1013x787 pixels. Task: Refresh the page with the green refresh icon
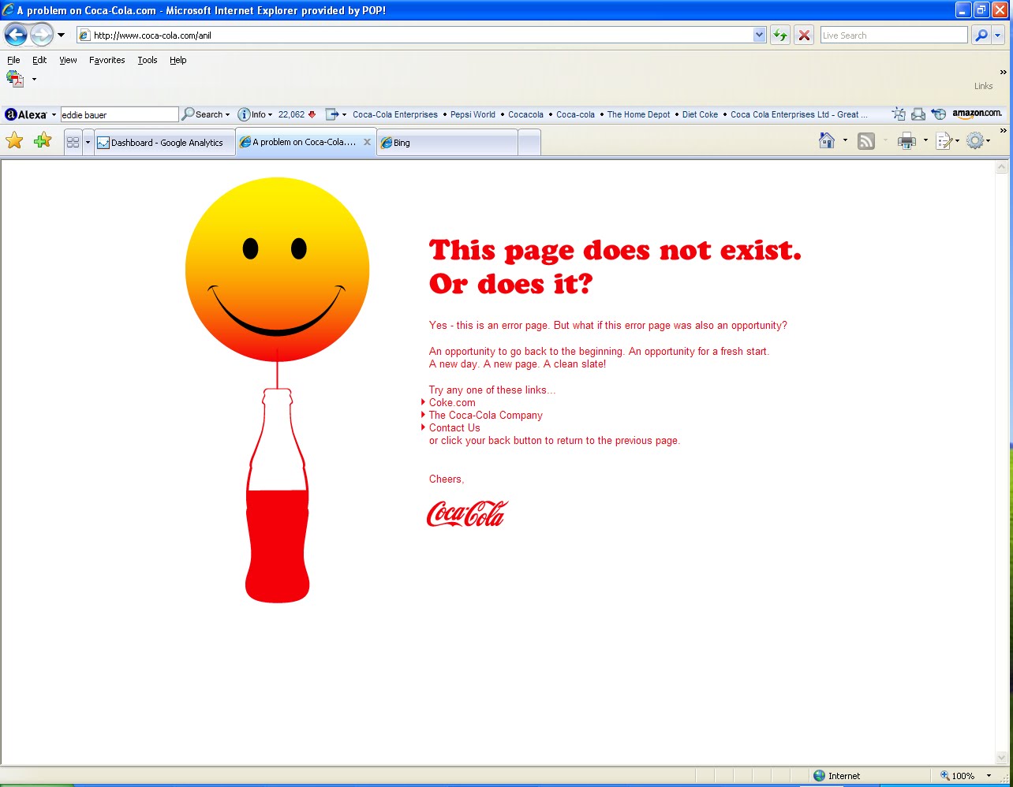(779, 35)
